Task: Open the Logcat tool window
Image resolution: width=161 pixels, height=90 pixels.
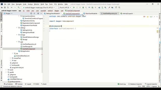Action: 28,84
